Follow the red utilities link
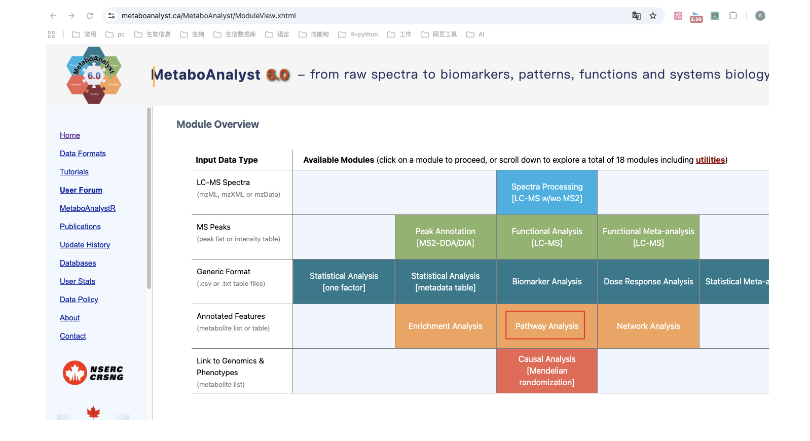 [x=710, y=160]
